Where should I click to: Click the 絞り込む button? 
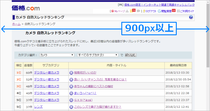(x=131, y=55)
